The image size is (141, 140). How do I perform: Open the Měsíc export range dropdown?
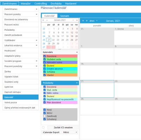click(x=70, y=132)
